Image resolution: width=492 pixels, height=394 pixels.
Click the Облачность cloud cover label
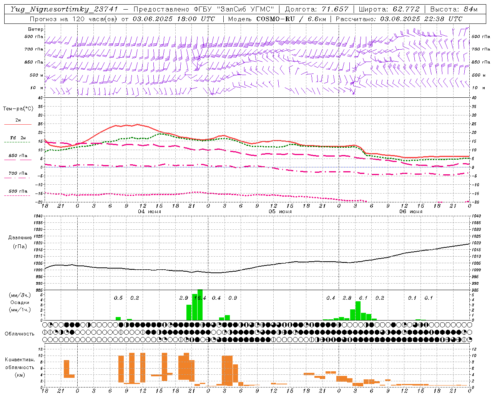click(x=20, y=334)
